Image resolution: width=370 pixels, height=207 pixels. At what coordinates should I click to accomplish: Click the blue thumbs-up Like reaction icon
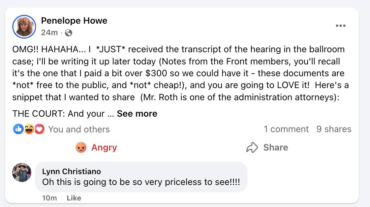[x=18, y=129]
